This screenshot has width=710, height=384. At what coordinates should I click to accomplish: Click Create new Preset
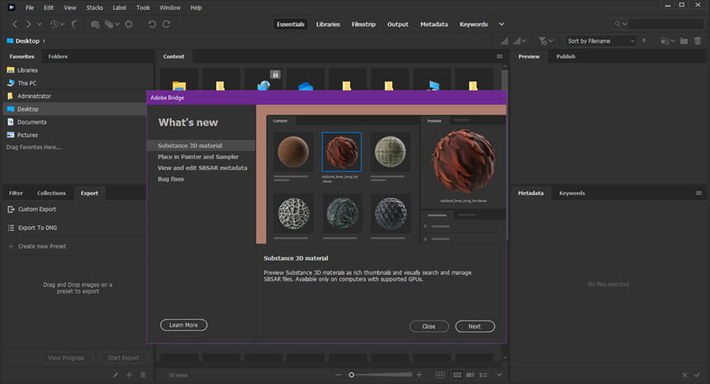(42, 246)
